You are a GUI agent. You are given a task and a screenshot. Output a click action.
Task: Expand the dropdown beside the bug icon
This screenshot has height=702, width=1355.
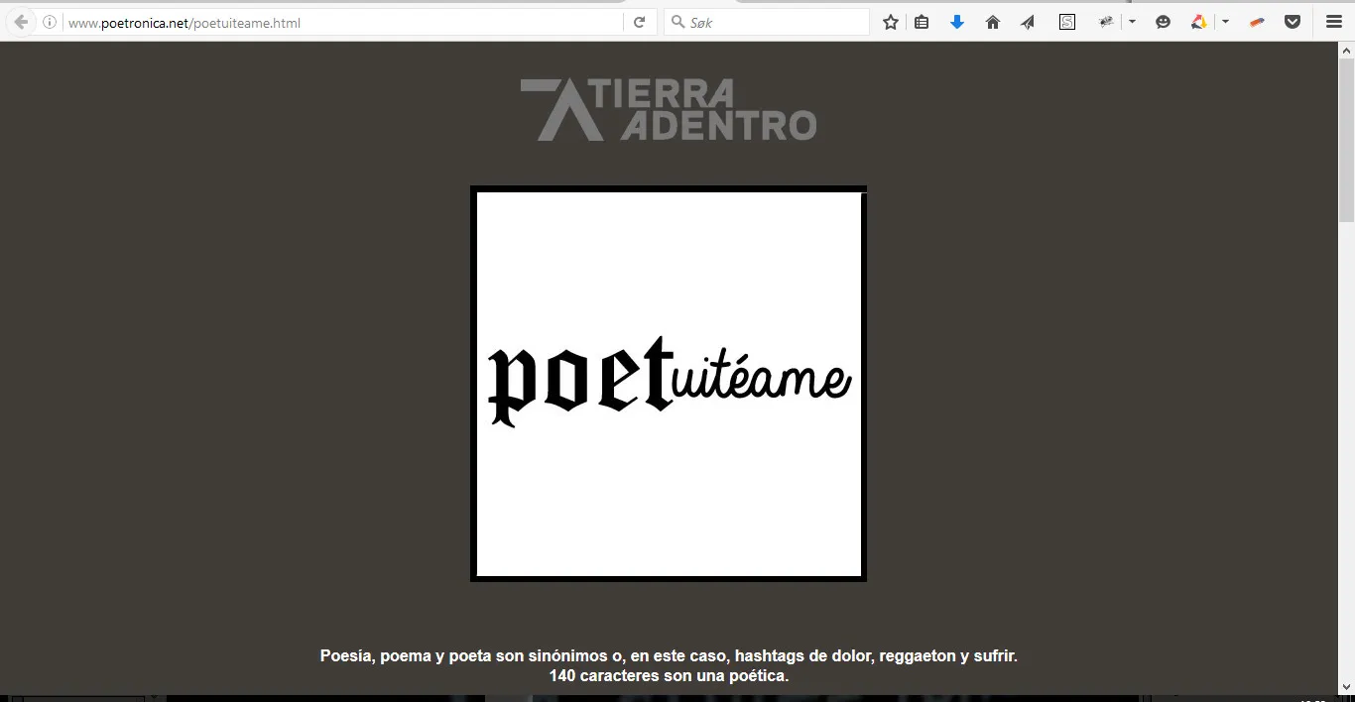(x=1132, y=22)
